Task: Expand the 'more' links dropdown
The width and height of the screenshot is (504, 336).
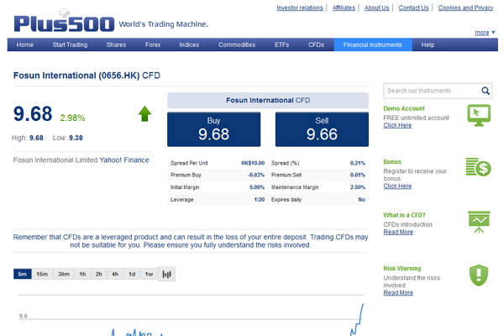Action: tap(485, 33)
